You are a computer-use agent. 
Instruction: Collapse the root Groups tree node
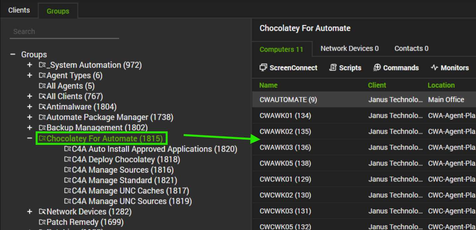pyautogui.click(x=13, y=54)
